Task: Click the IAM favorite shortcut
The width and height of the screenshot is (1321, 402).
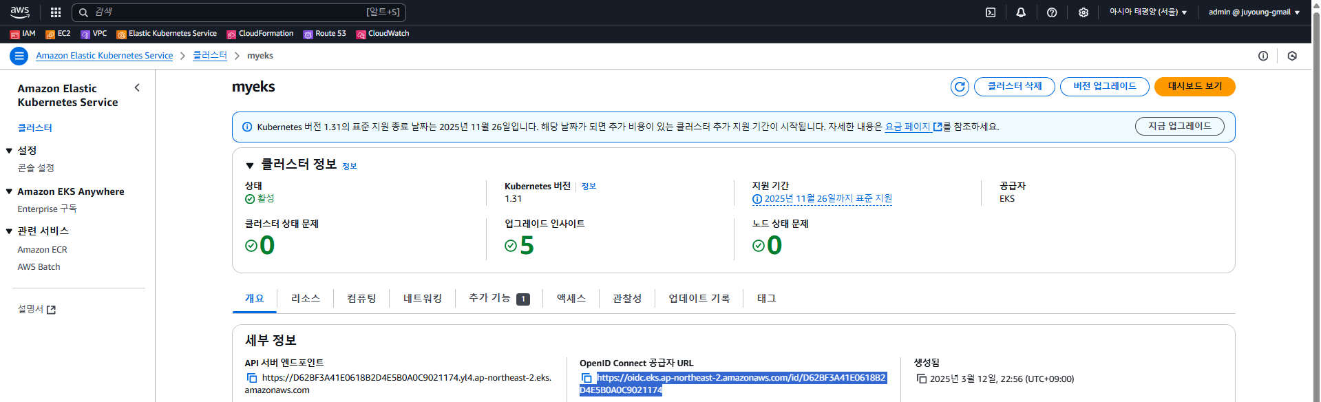Action: 23,34
